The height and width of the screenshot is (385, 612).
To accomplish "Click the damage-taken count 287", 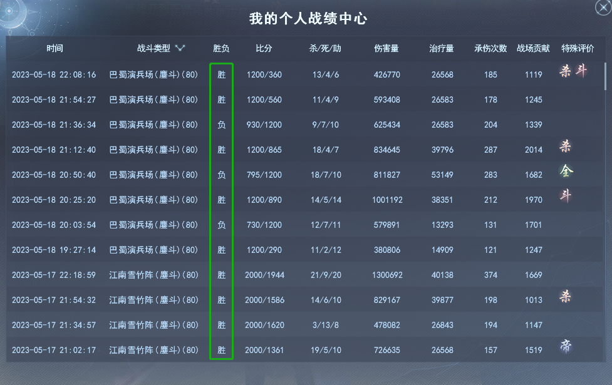I will 490,150.
